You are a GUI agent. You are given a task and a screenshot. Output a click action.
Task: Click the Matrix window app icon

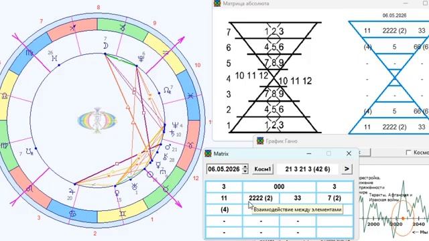[208, 153]
